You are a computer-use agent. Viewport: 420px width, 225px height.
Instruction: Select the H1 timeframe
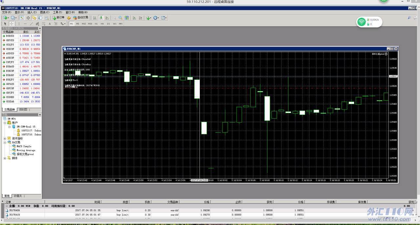pyautogui.click(x=96, y=24)
